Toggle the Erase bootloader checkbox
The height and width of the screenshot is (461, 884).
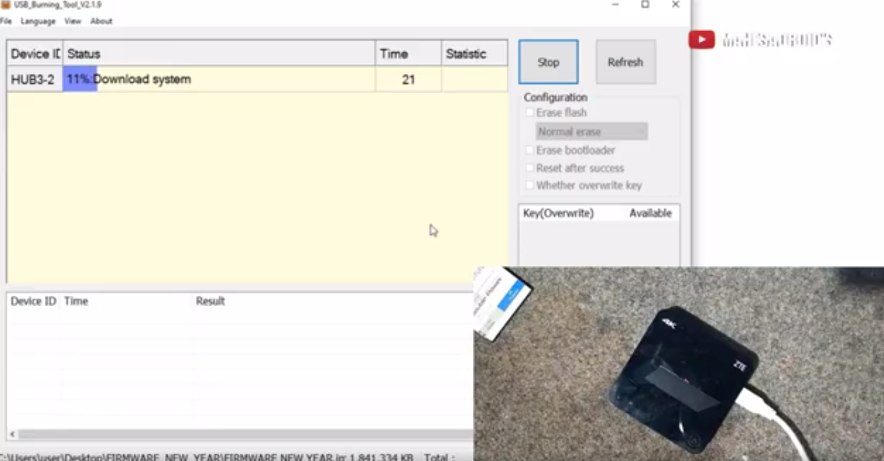530,150
